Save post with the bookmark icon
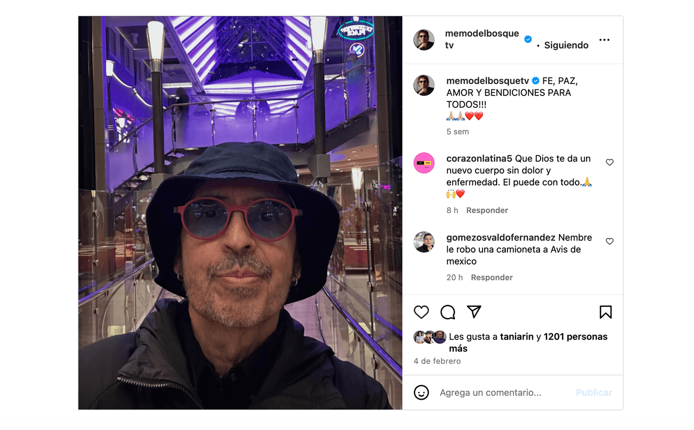The width and height of the screenshot is (694, 430). coord(606,312)
